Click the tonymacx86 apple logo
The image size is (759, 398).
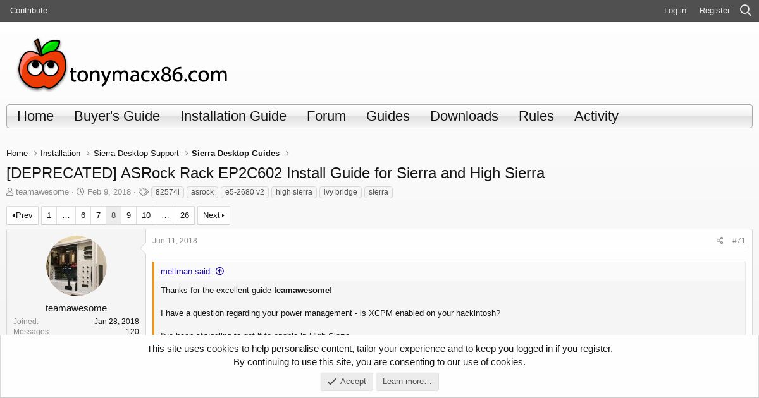coord(42,64)
